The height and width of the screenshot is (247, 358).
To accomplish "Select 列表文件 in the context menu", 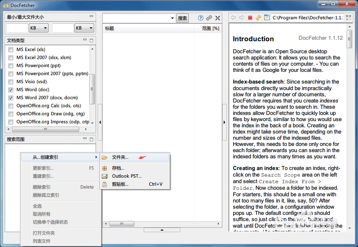I will coord(60,241).
